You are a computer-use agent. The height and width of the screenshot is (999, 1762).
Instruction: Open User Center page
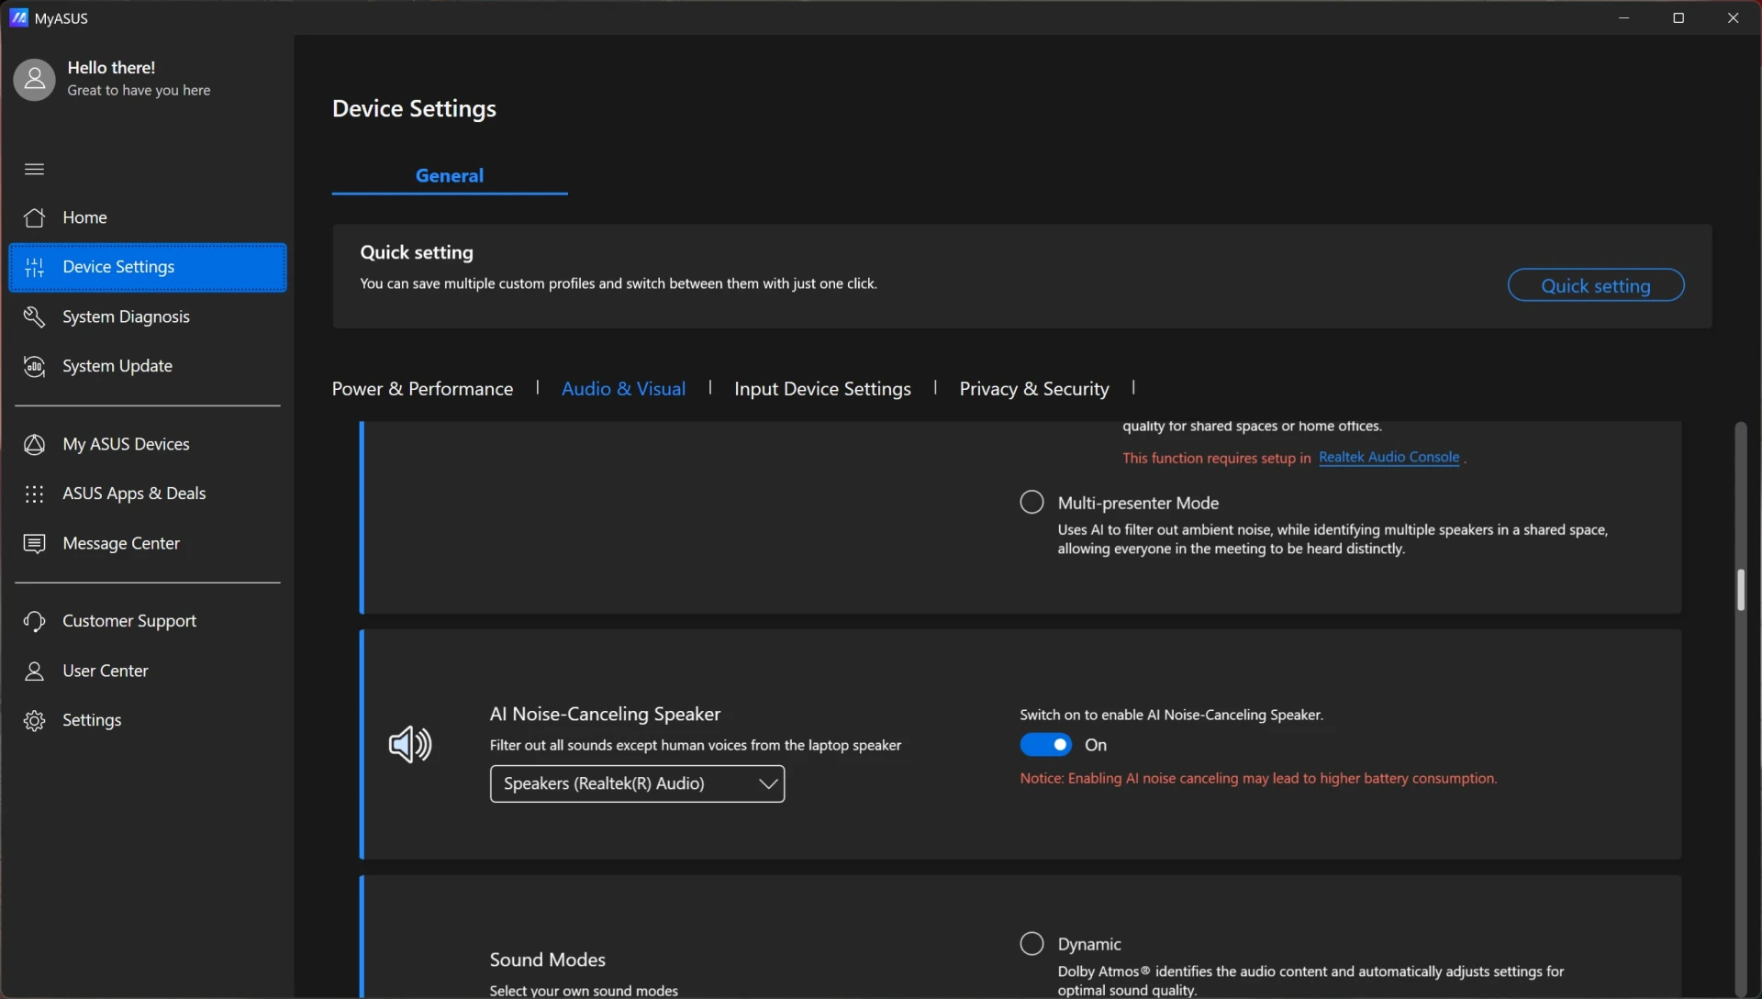pyautogui.click(x=148, y=671)
